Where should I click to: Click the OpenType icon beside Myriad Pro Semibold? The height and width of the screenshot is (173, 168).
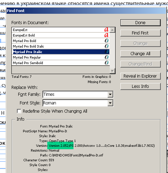click(x=107, y=63)
